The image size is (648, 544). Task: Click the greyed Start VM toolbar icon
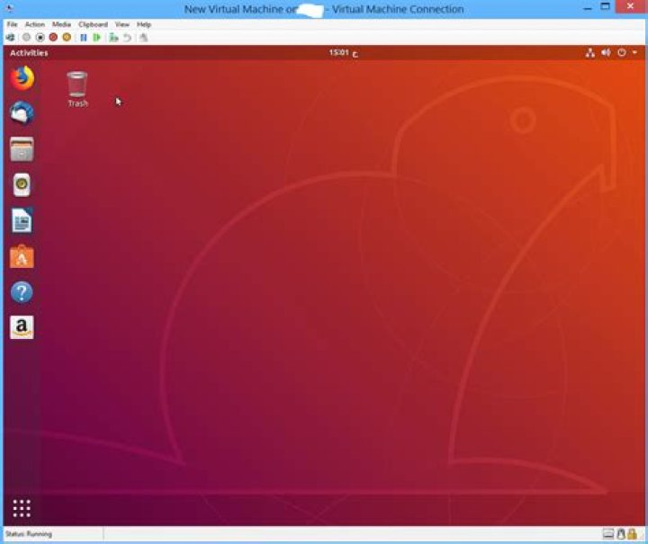[x=26, y=38]
